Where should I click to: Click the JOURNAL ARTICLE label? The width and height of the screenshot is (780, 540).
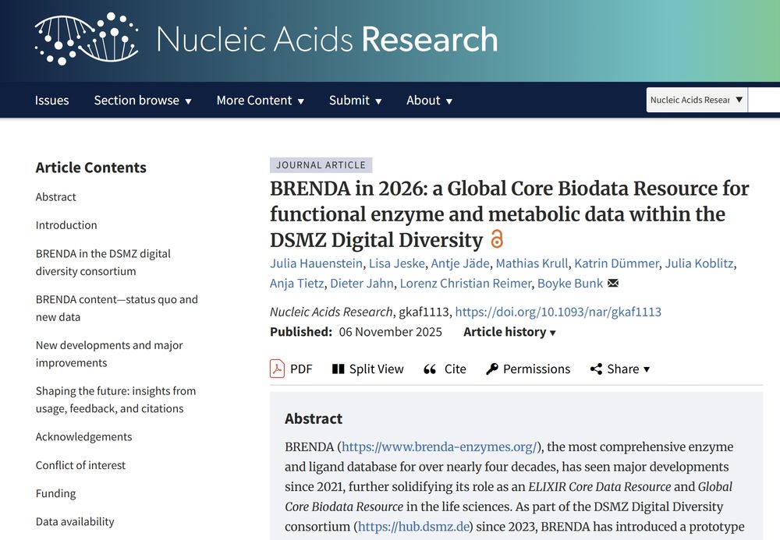coord(321,165)
